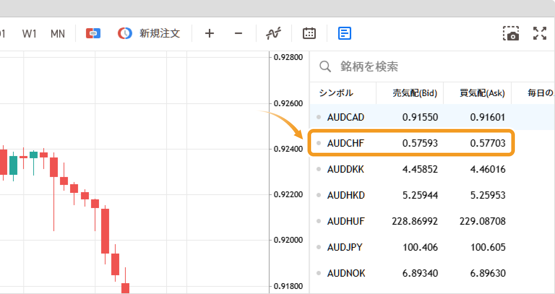Click AUDNOK ask value 6.89630
The width and height of the screenshot is (555, 294).
(487, 273)
